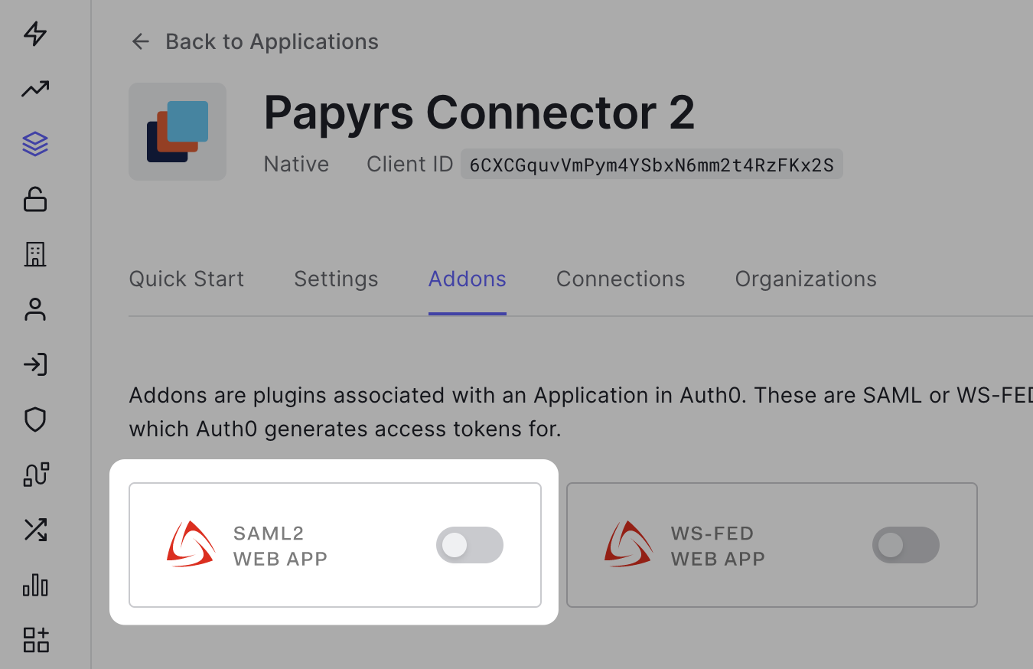Switch to the Connections tab
1033x669 pixels.
[621, 279]
